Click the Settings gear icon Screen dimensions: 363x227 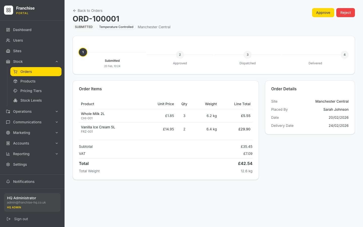click(x=8, y=164)
